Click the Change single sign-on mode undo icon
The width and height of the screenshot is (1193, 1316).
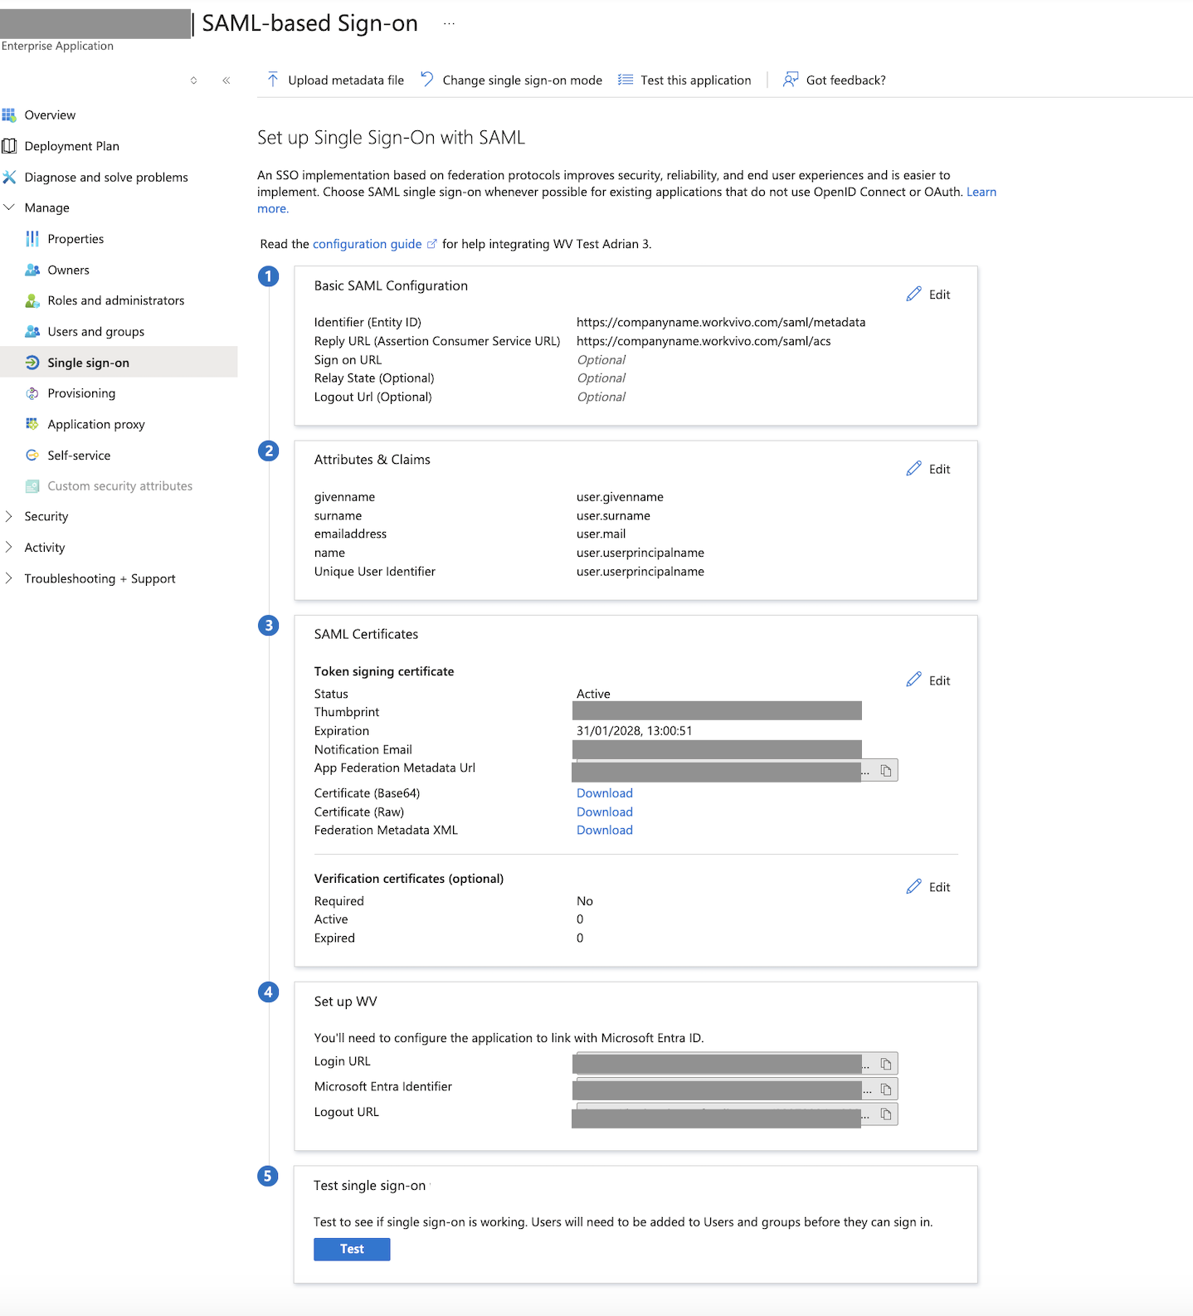[427, 79]
